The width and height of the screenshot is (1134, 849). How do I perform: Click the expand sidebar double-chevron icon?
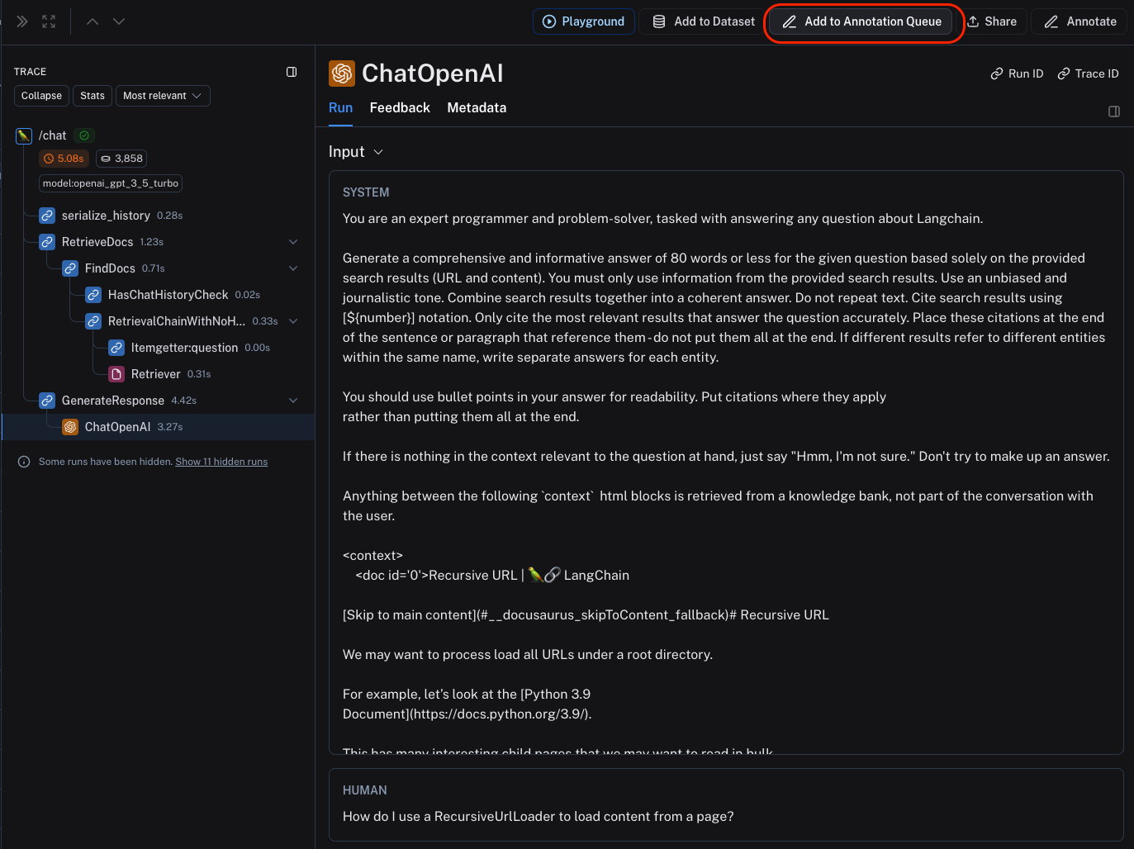pos(22,21)
